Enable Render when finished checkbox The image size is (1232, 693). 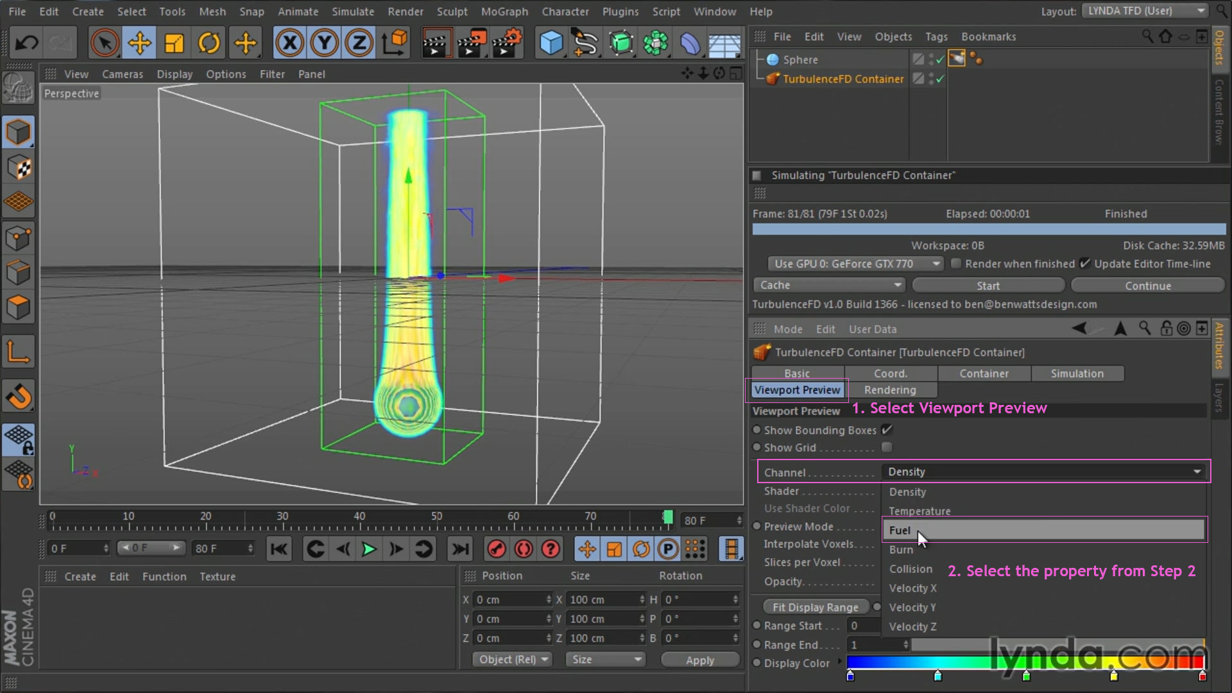[956, 264]
